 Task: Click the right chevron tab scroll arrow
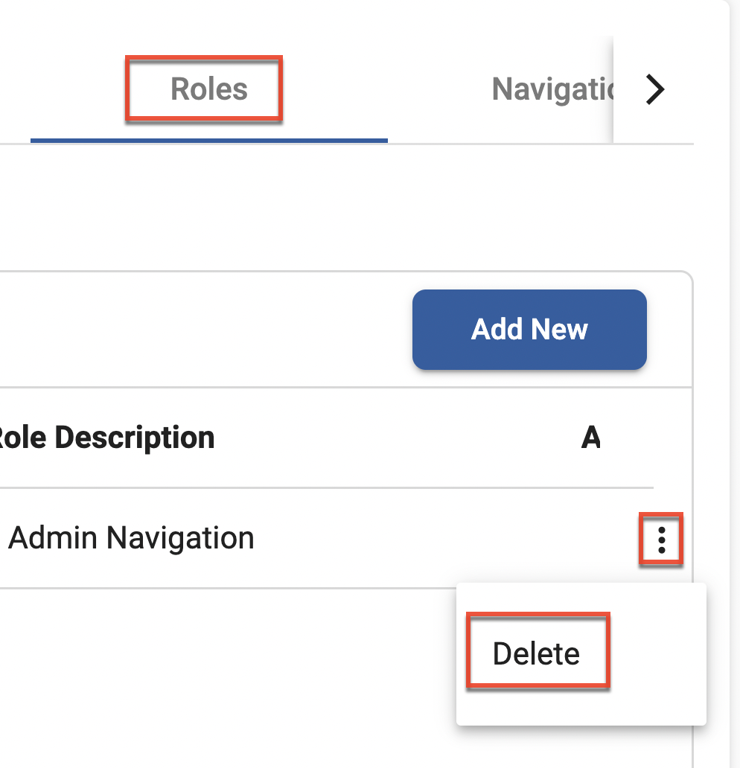coord(654,90)
